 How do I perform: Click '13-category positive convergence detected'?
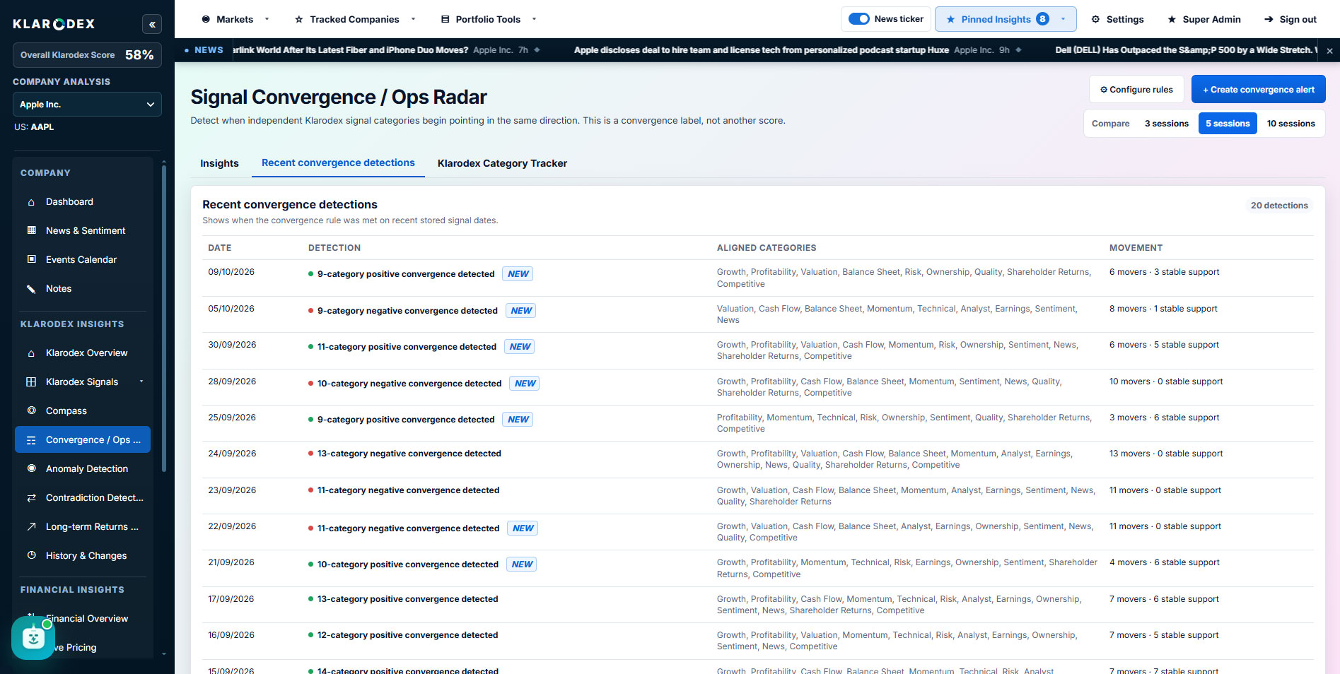coord(407,599)
